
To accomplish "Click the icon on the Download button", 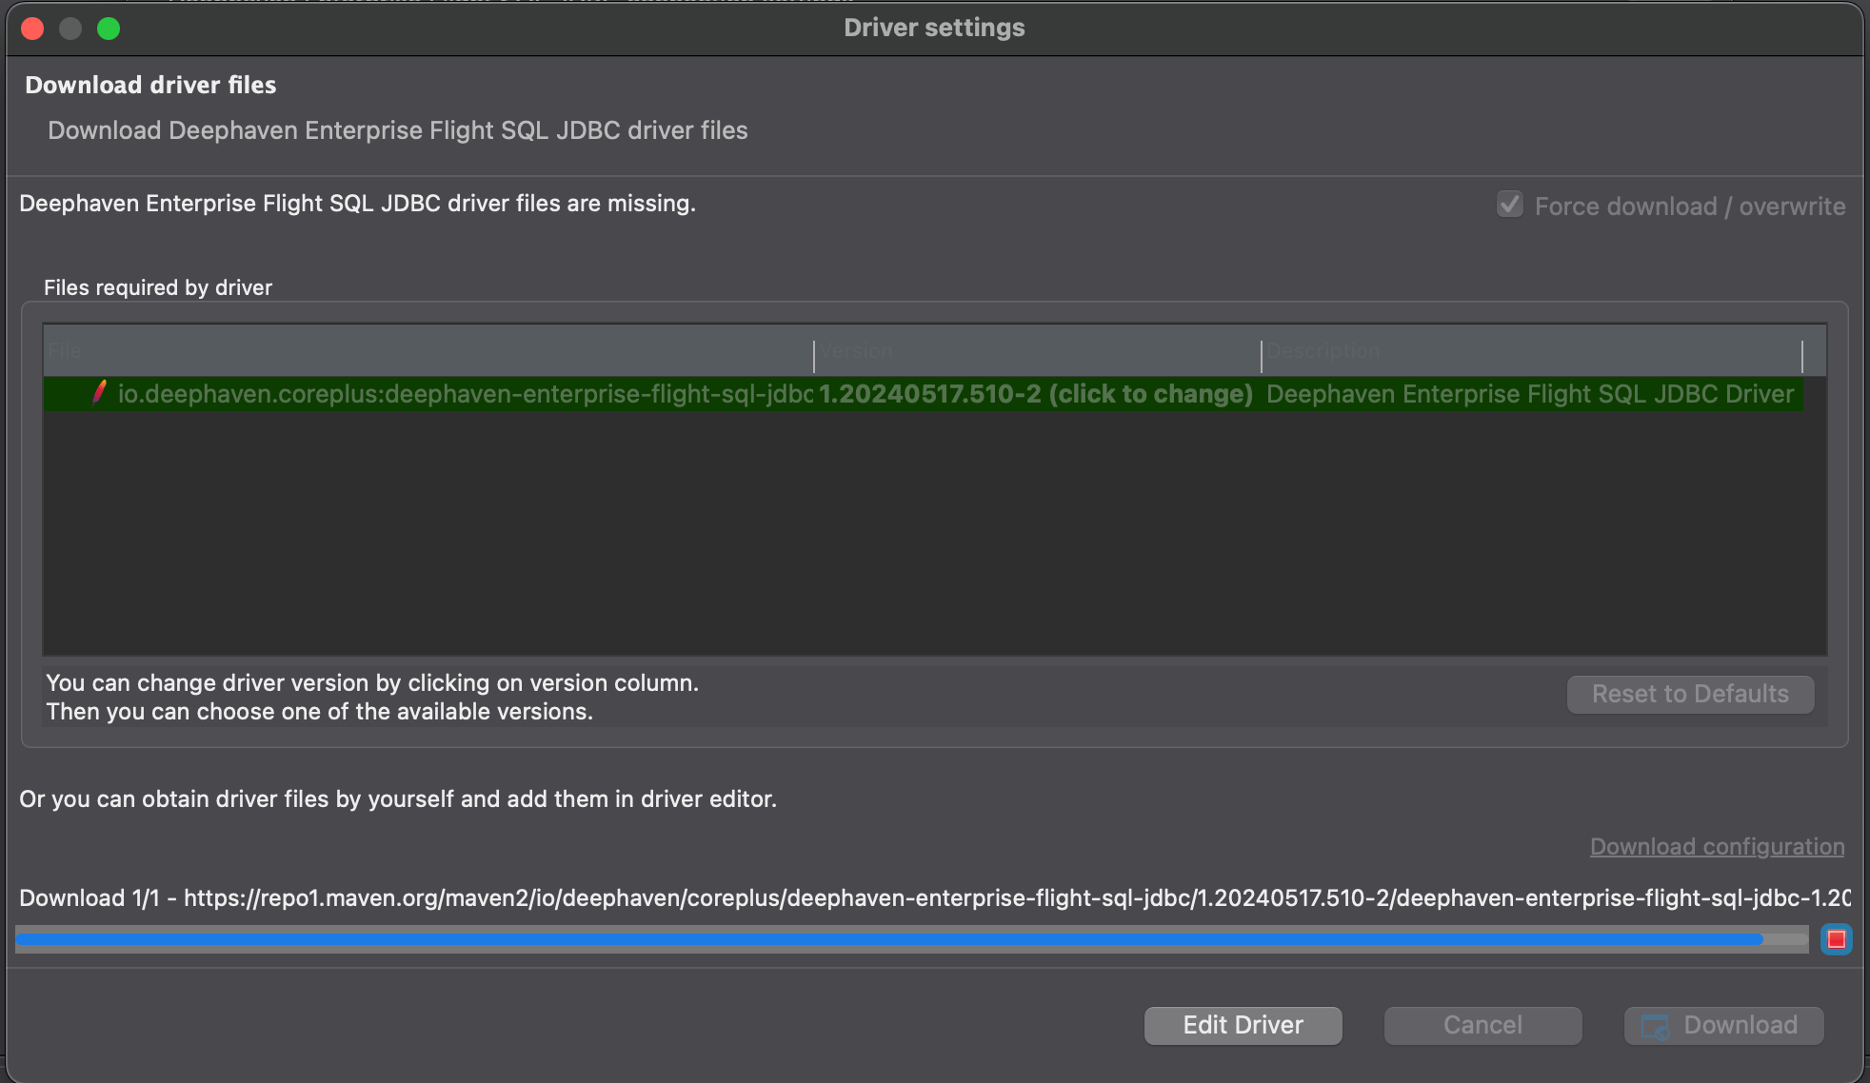I will [1655, 1026].
